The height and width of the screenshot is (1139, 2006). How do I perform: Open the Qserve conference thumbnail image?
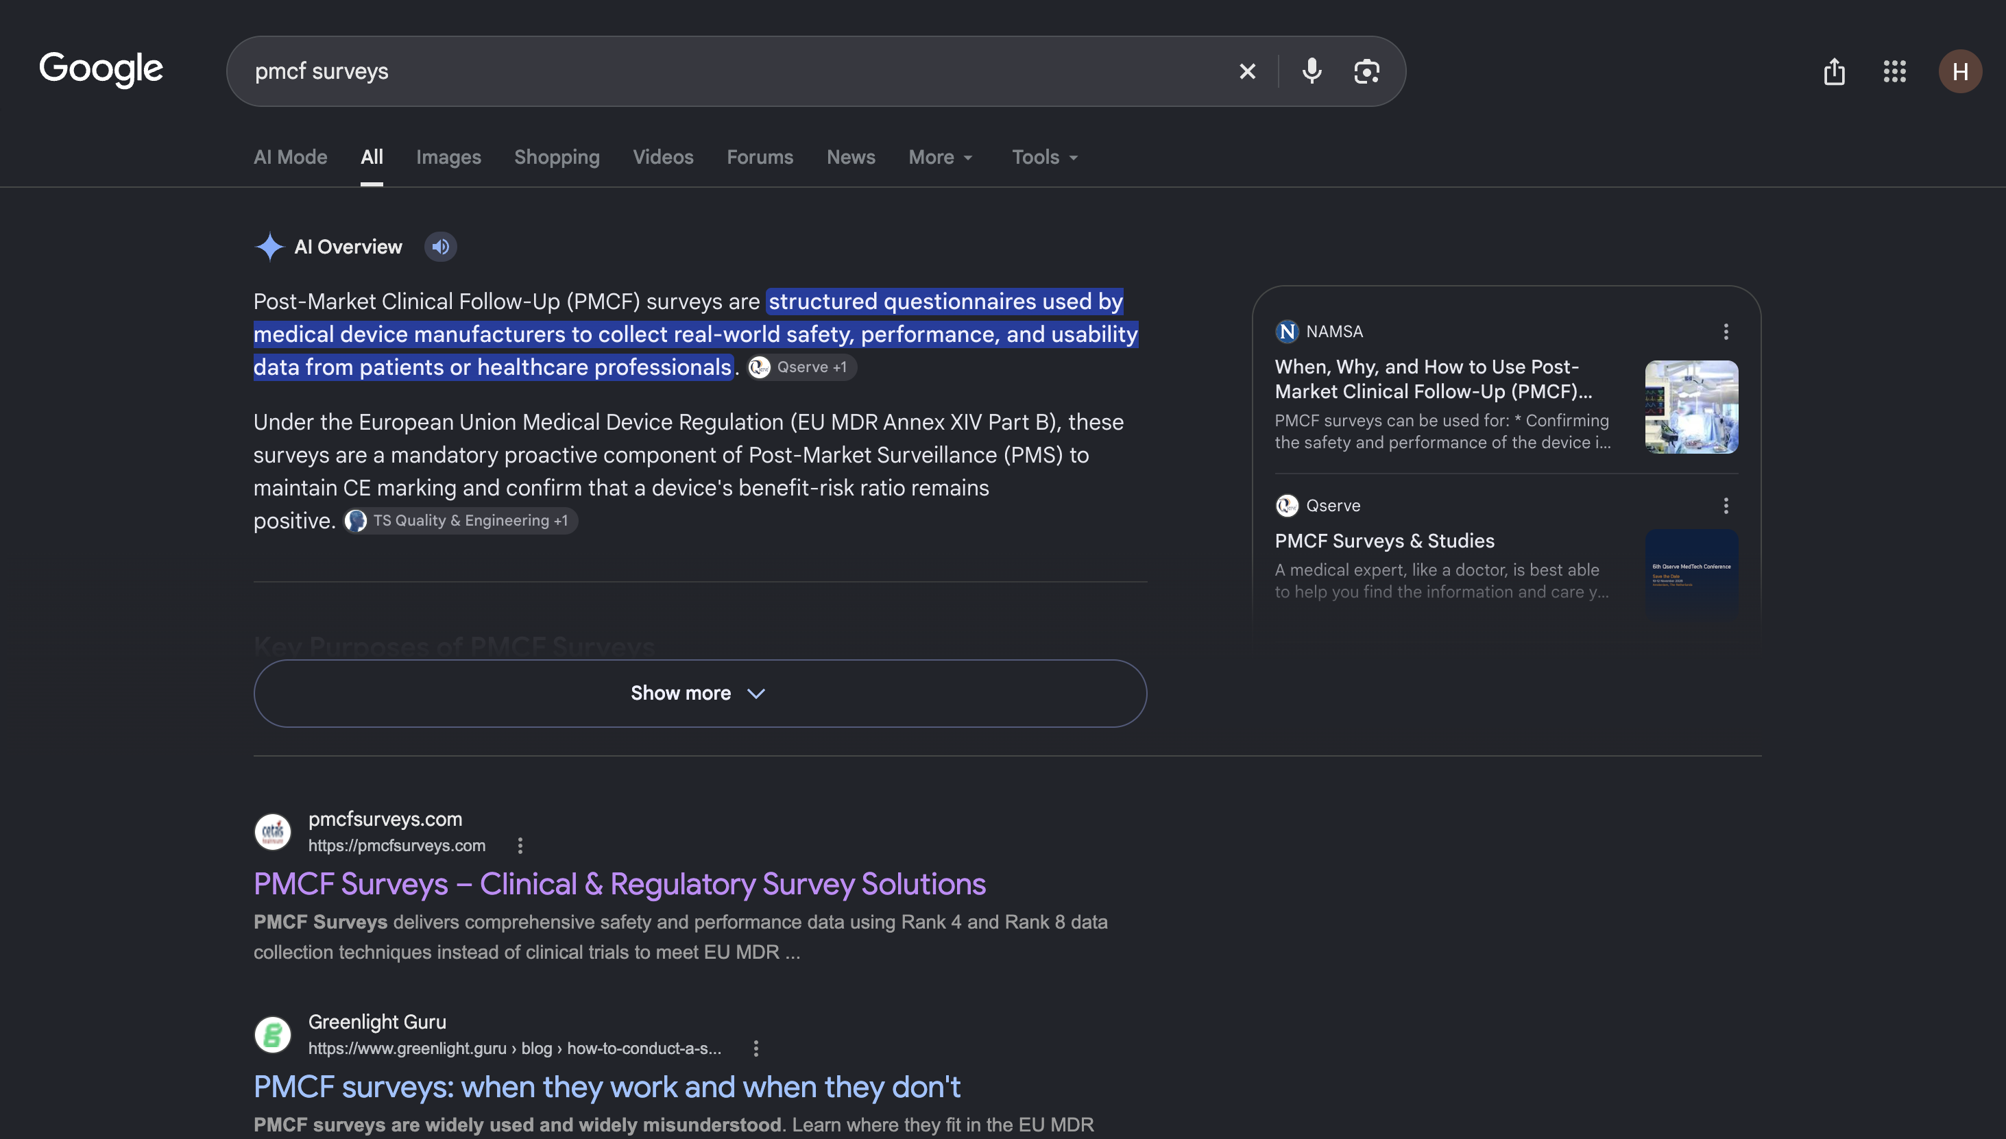pyautogui.click(x=1691, y=575)
